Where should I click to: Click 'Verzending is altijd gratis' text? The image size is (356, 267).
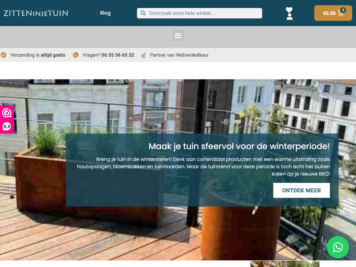[x=38, y=55]
